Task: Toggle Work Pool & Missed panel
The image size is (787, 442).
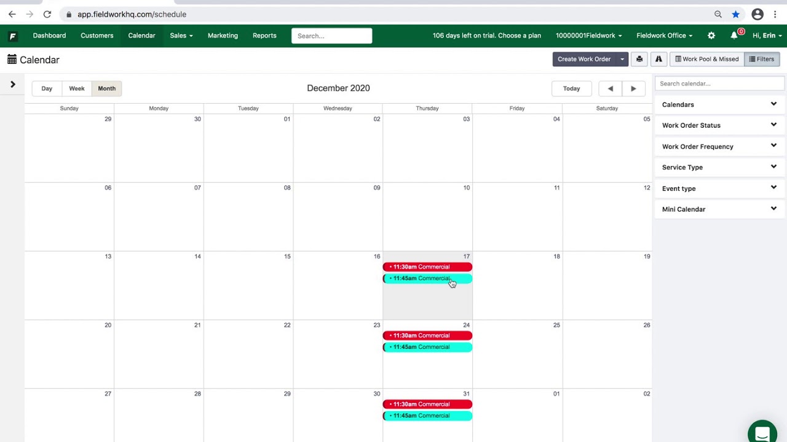Action: click(x=706, y=59)
